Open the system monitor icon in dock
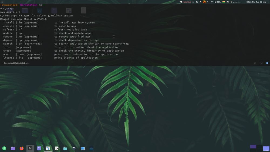Viewport: 270px width, 152px height. (91, 148)
